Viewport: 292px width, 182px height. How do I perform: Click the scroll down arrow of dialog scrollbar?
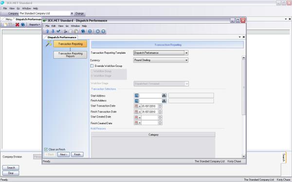tap(244, 156)
